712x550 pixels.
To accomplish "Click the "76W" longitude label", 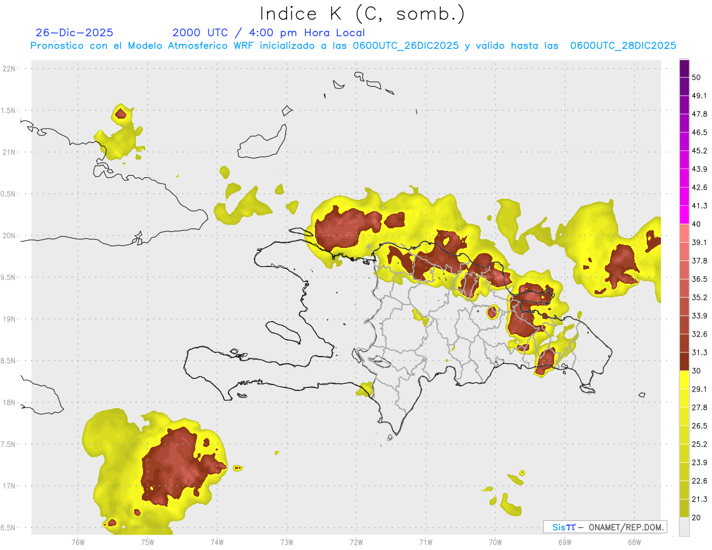I will click(x=78, y=542).
